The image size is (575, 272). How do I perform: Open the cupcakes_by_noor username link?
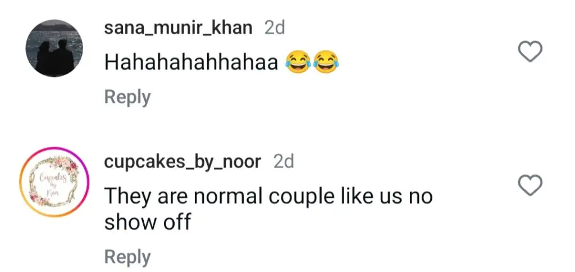point(182,162)
